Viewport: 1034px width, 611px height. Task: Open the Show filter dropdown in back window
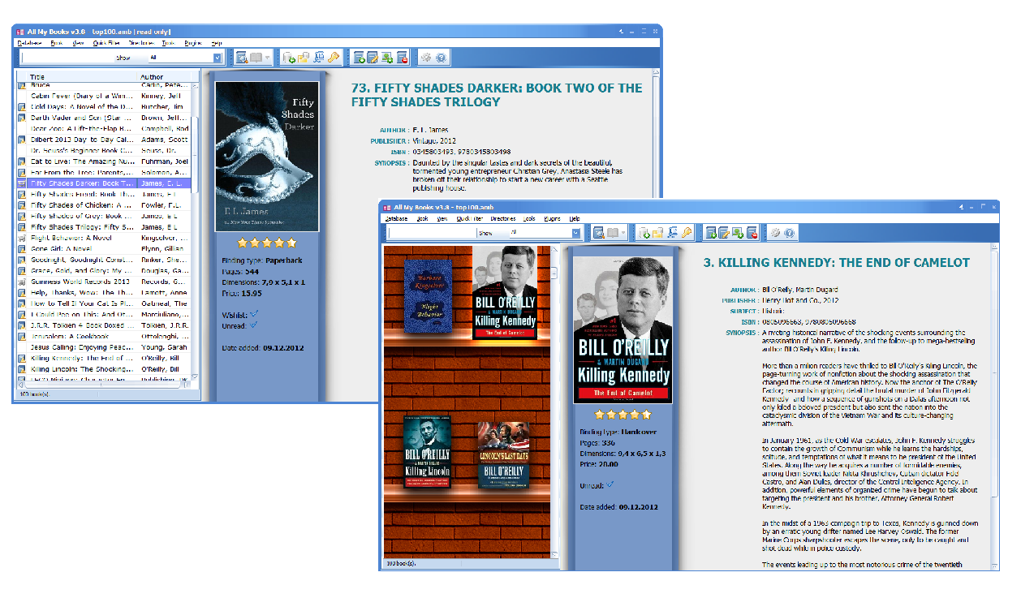point(218,58)
